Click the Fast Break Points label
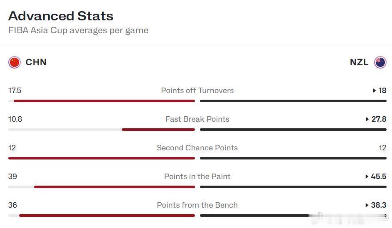Screen dimensions: 392x228 (x=197, y=119)
